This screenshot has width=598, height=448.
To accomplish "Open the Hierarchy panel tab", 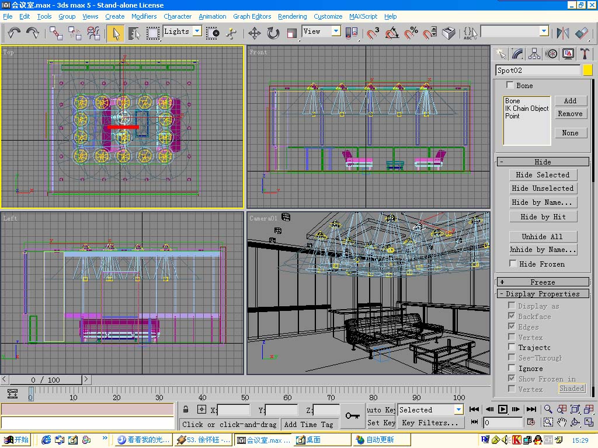I will pos(534,54).
